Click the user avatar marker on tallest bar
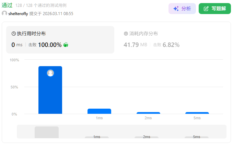The height and width of the screenshot is (146, 233). pos(50,73)
